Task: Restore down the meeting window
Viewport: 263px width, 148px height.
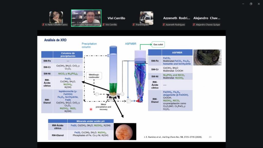Action: point(251,4)
